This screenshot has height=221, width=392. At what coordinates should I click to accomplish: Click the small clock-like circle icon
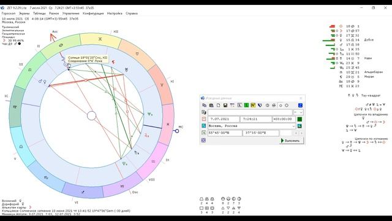267,106
